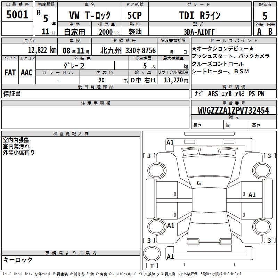Viewport: 278px width, 278px height.
Task: Select mileage 12,822 km
Action: click(x=42, y=50)
